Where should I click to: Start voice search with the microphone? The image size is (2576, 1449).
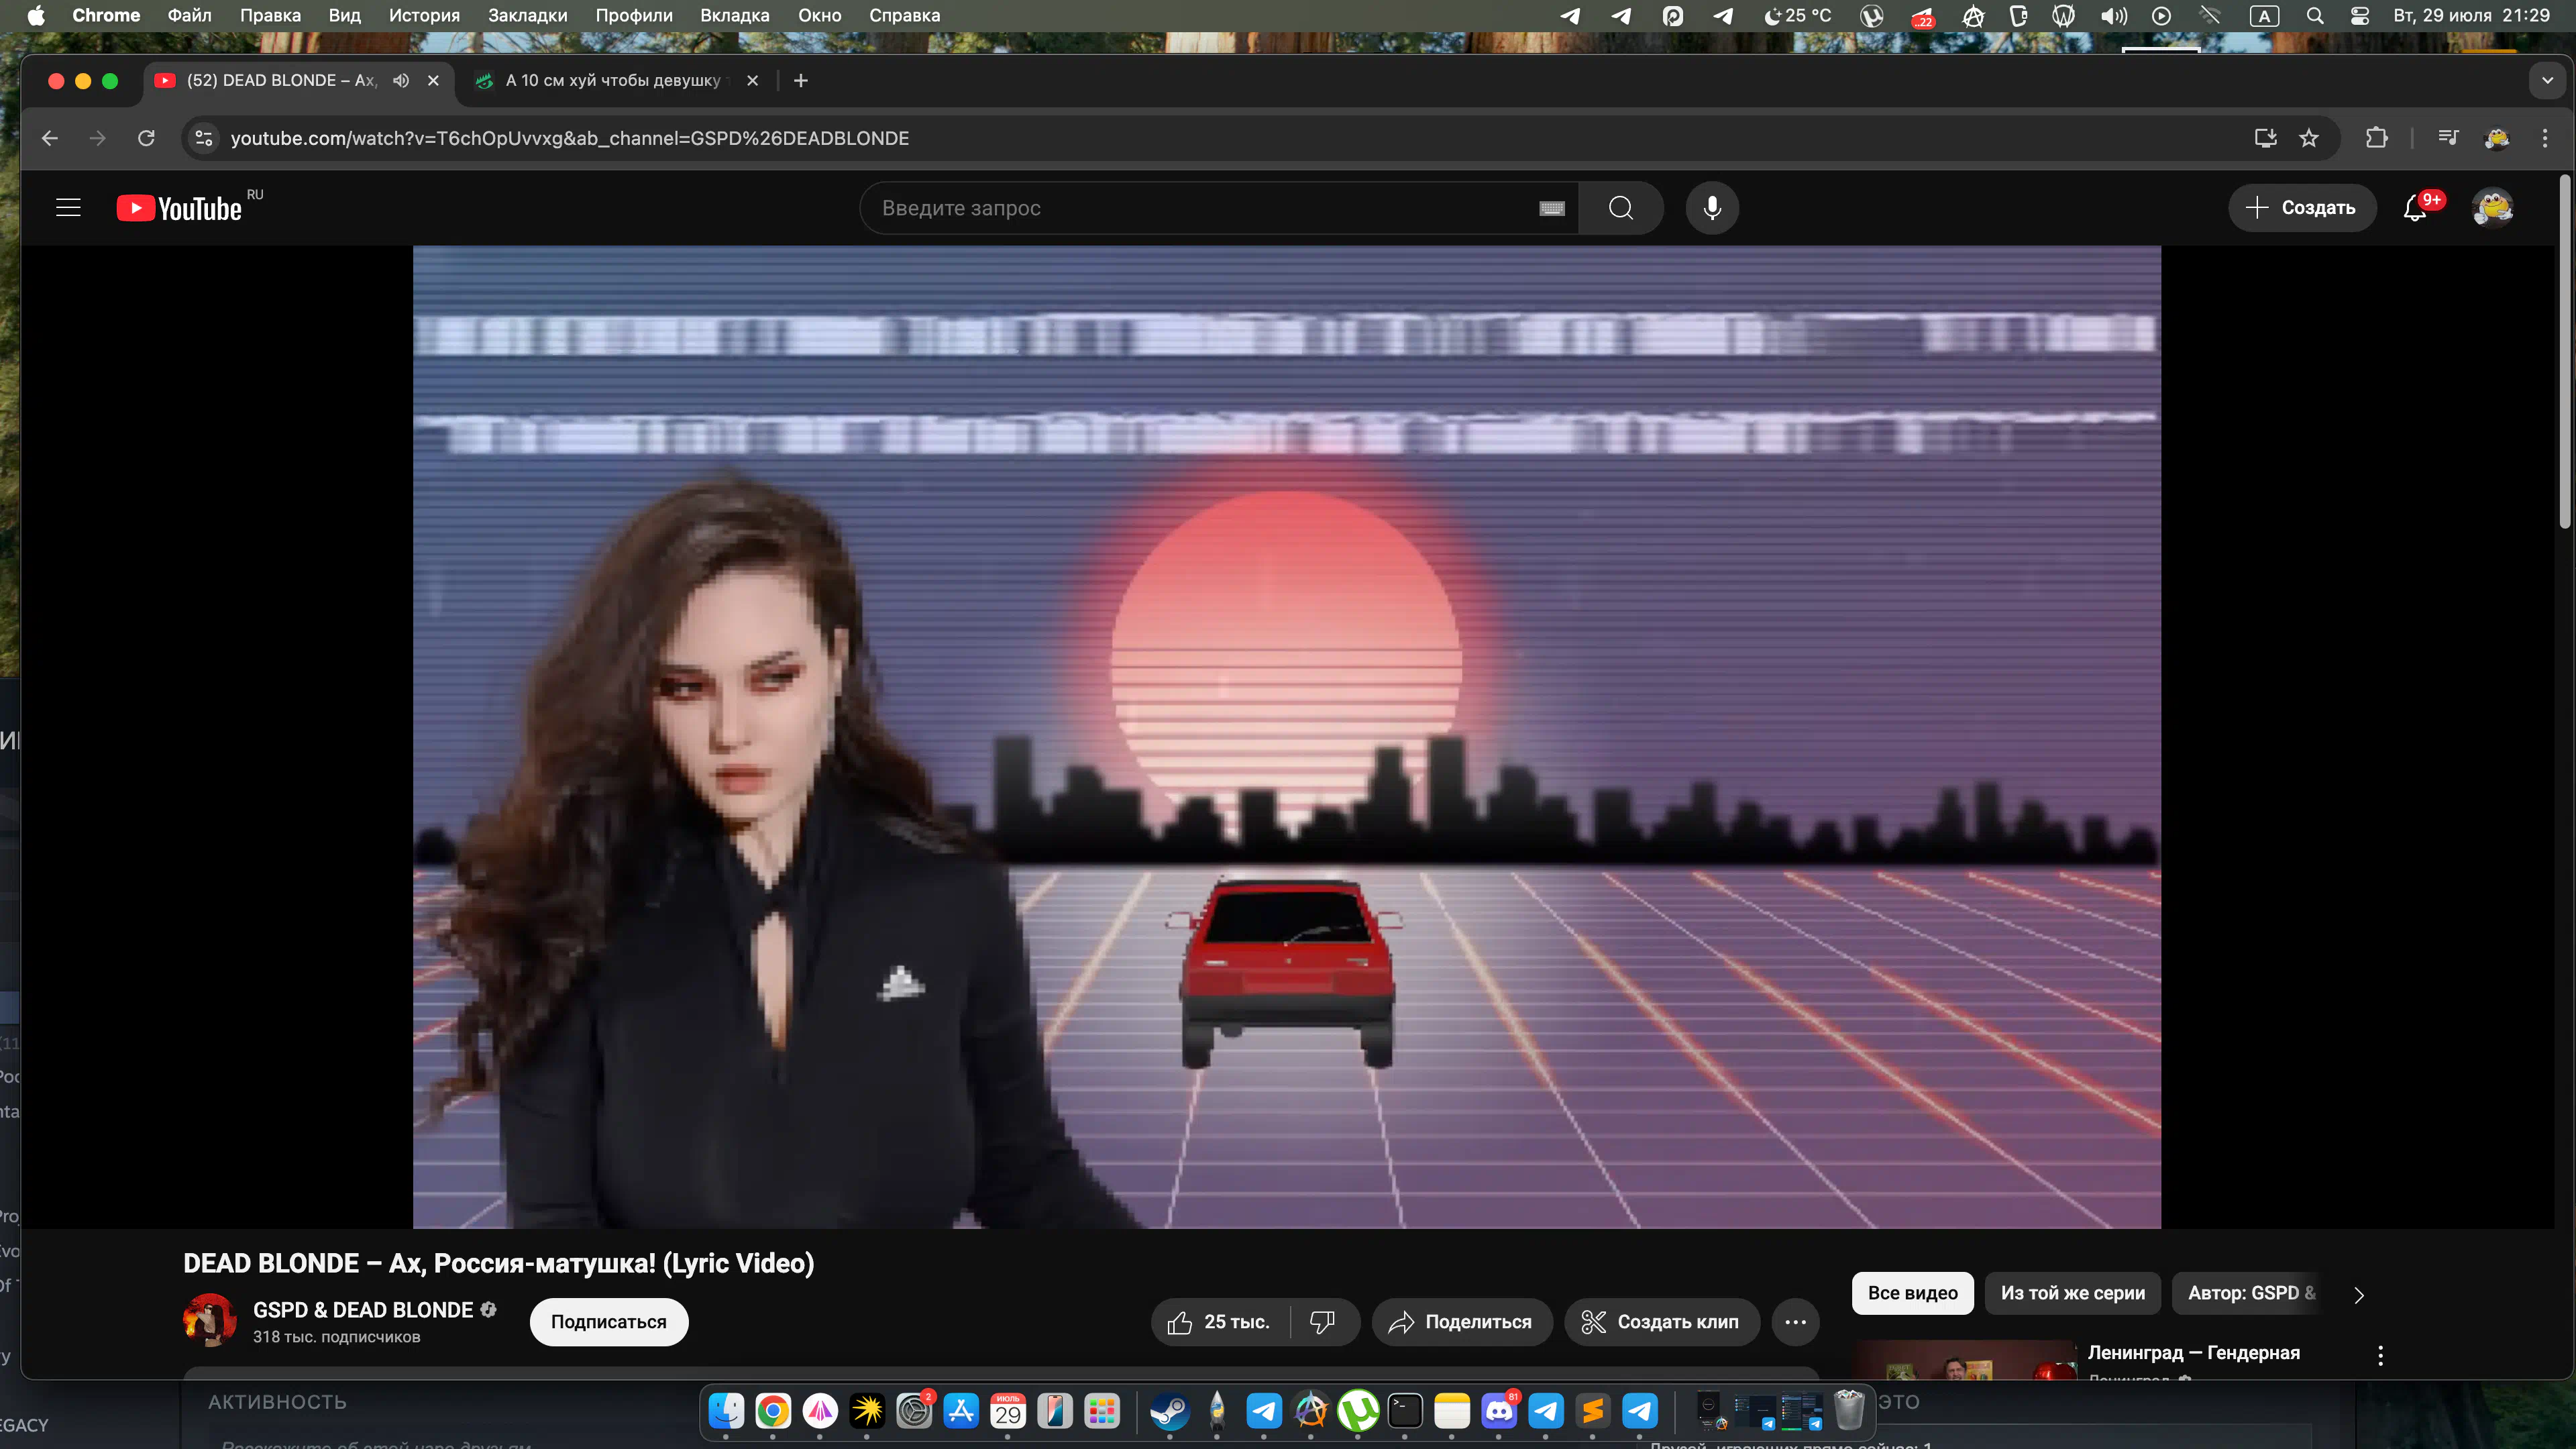point(1712,208)
